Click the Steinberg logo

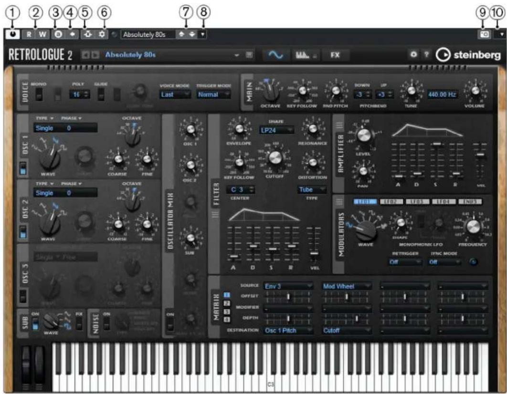[x=468, y=55]
